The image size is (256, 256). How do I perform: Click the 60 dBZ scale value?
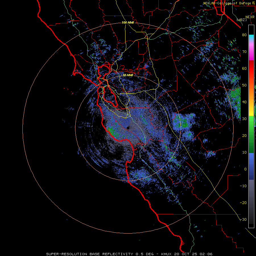tap(244, 68)
